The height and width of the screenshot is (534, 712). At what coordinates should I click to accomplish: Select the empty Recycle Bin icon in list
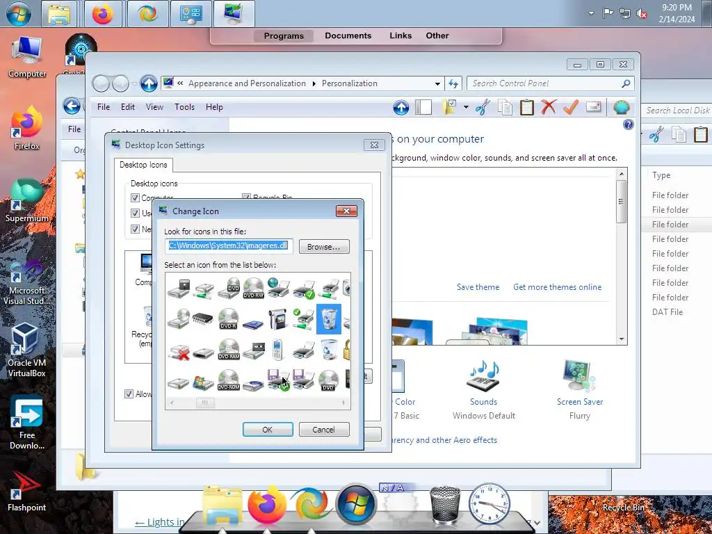point(328,350)
